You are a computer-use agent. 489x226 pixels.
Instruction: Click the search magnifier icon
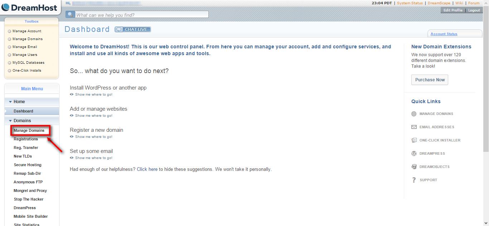pyautogui.click(x=70, y=15)
